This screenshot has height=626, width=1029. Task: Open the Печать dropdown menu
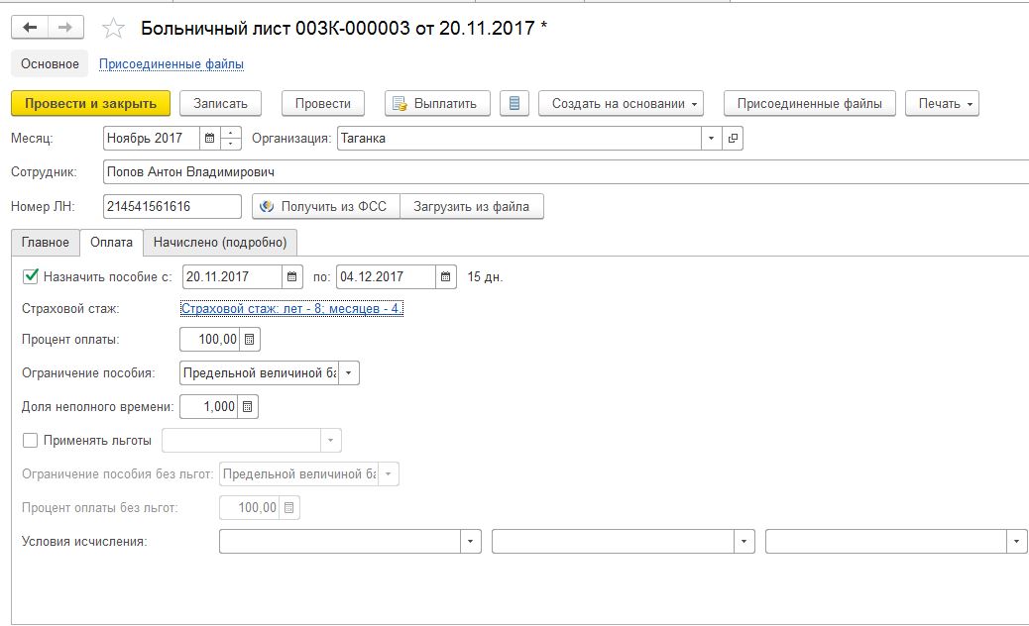[x=942, y=104]
